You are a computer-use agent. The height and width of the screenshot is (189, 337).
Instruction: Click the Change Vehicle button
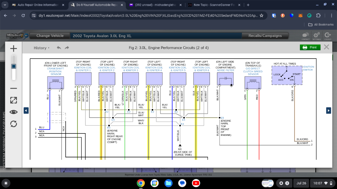pyautogui.click(x=50, y=36)
